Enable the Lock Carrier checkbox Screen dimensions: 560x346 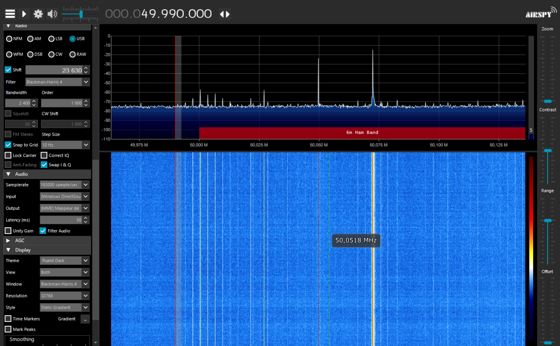(x=8, y=156)
